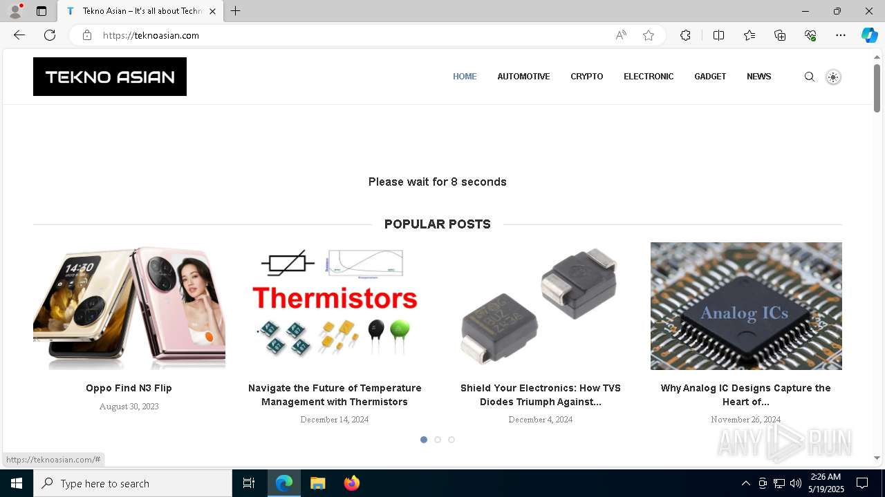This screenshot has height=497, width=885.
Task: Select the second carousel dot
Action: 438,440
